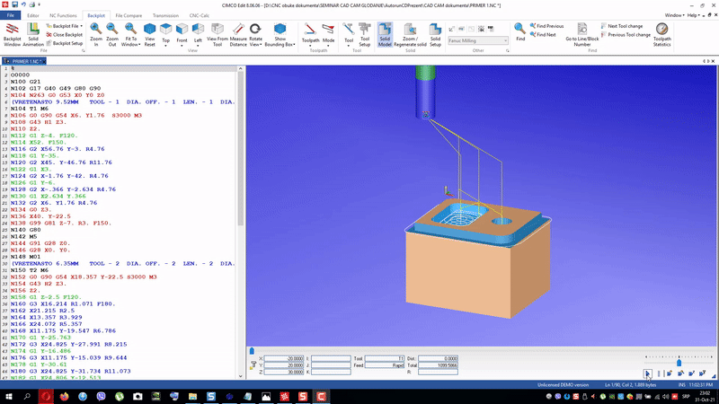Click the toolpath progress slider marker

(252, 351)
